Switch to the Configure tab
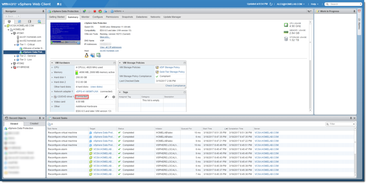Screen dimensions: 367x184 tap(97, 17)
